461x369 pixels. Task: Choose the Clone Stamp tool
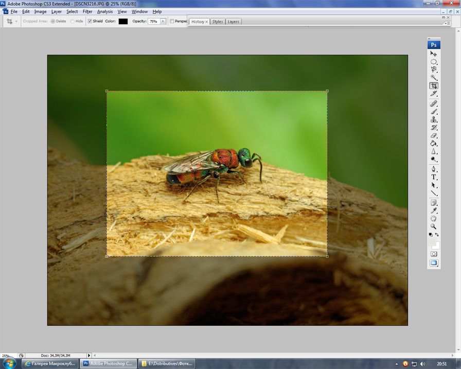[x=434, y=119]
